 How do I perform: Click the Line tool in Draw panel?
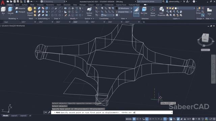pos(56,12)
